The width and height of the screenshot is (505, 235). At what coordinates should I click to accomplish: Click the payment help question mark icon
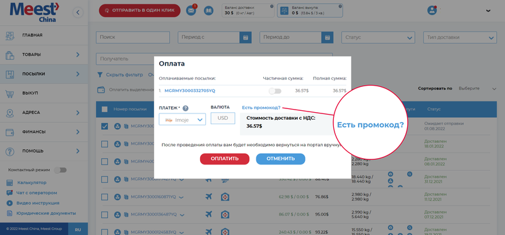pos(186,108)
